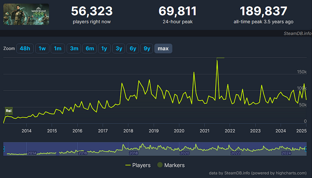Click the 2016 label in navigator
312x178 pixels.
(83, 153)
